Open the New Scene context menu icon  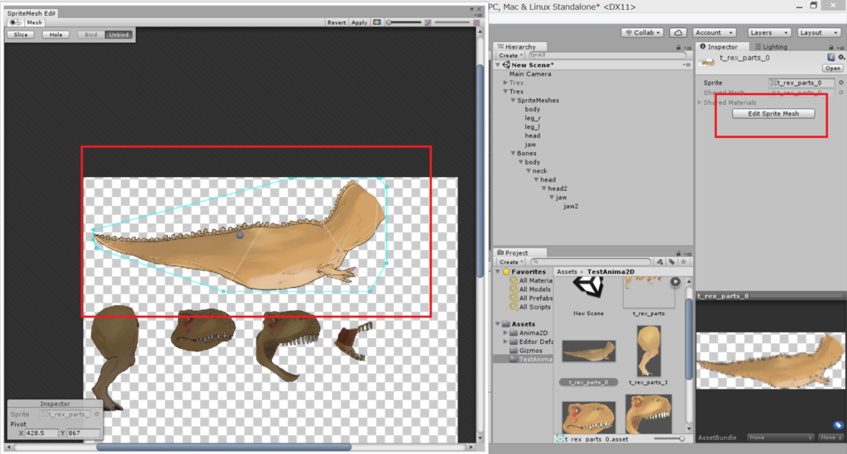tap(687, 65)
